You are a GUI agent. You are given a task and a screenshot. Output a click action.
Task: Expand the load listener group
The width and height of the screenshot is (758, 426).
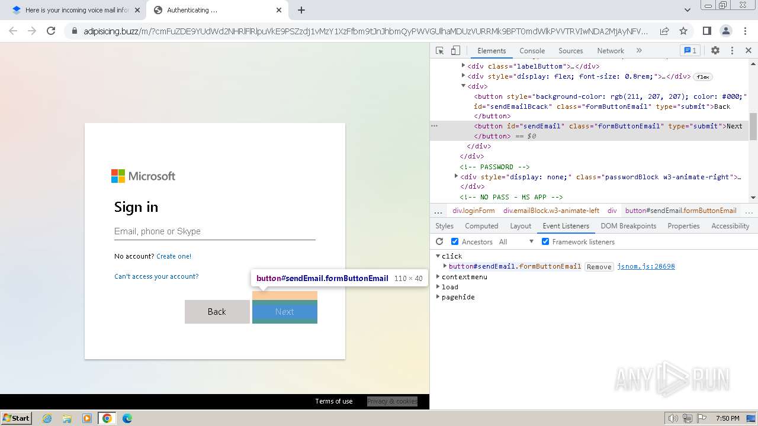438,286
